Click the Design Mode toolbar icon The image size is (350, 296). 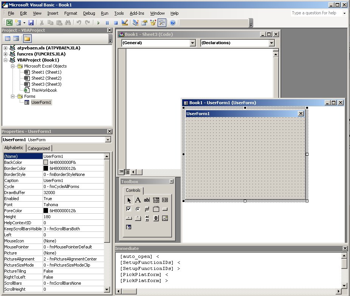[125, 23]
